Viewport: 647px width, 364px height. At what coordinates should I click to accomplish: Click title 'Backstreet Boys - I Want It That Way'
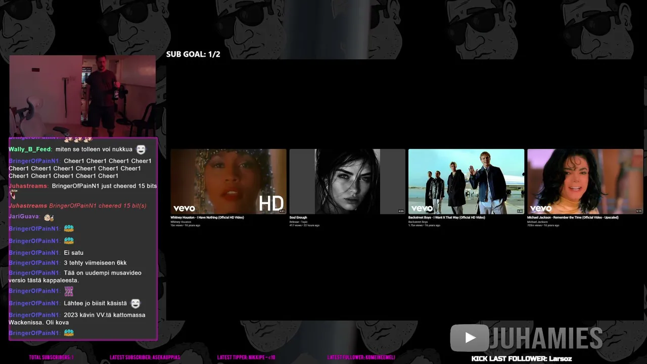(x=447, y=217)
